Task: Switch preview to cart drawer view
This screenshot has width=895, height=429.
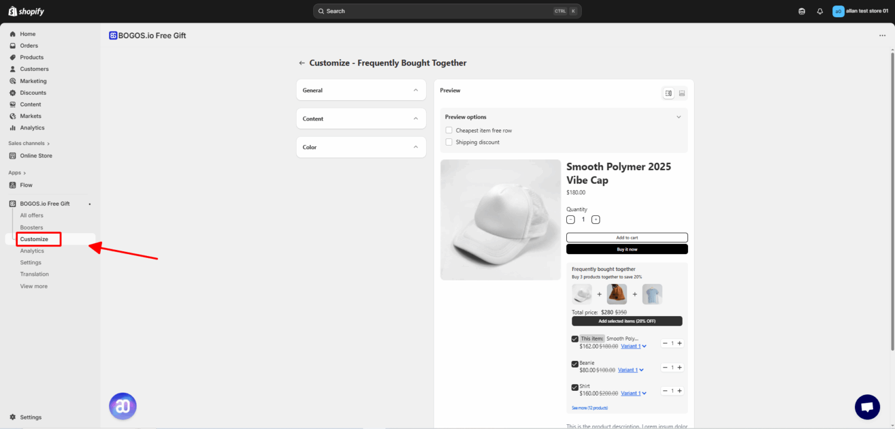Action: (x=681, y=93)
